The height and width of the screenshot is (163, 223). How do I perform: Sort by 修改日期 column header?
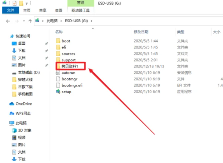pos(141,32)
